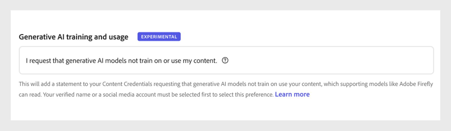
Task: Open the Learn more link
Action: pyautogui.click(x=292, y=95)
